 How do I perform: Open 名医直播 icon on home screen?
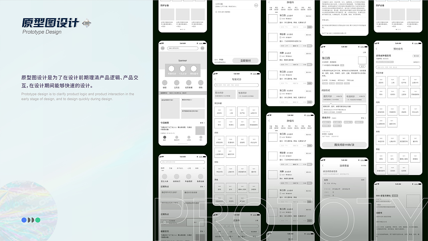(x=189, y=83)
